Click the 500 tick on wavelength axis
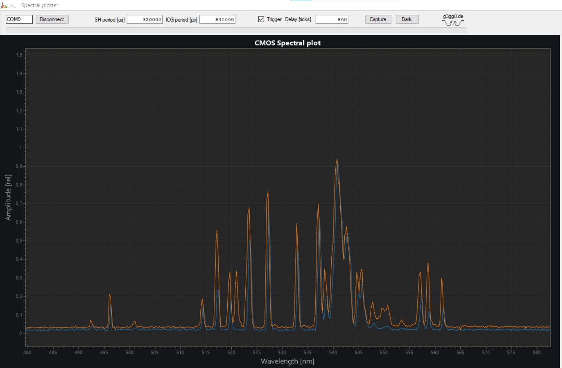562x368 pixels. pos(129,353)
